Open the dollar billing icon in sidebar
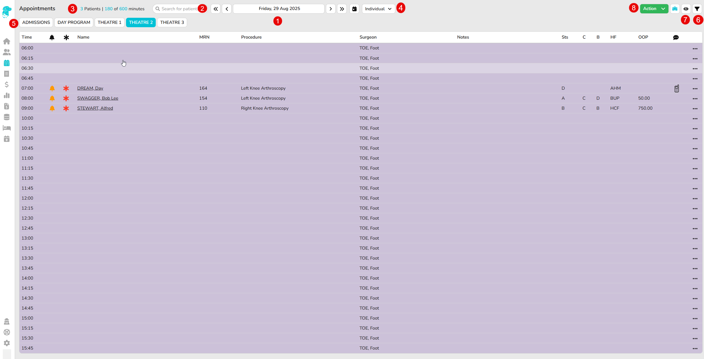 7,84
